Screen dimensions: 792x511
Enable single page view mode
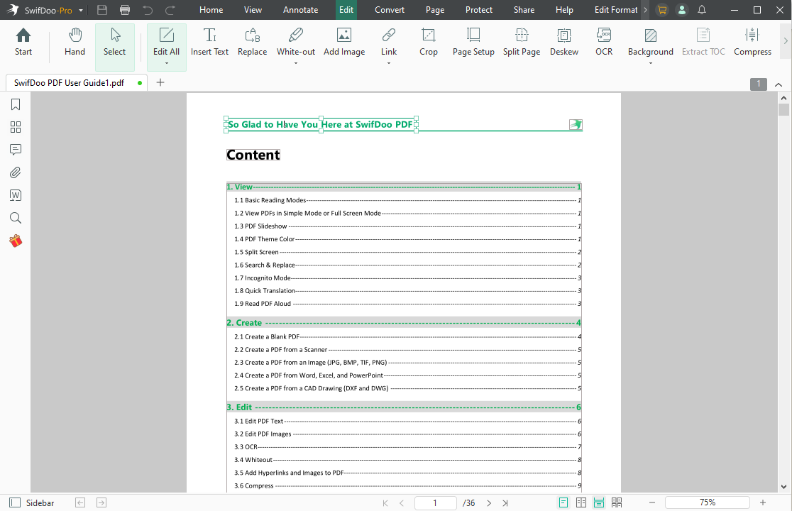click(563, 502)
